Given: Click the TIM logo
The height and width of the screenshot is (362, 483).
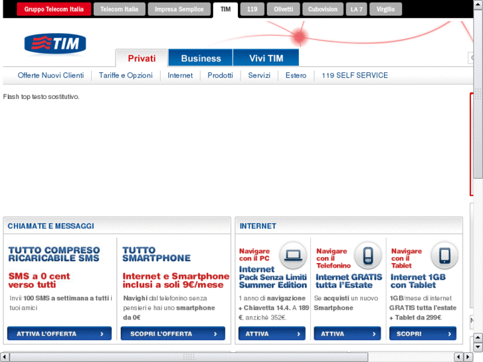Looking at the screenshot, I should (x=55, y=43).
